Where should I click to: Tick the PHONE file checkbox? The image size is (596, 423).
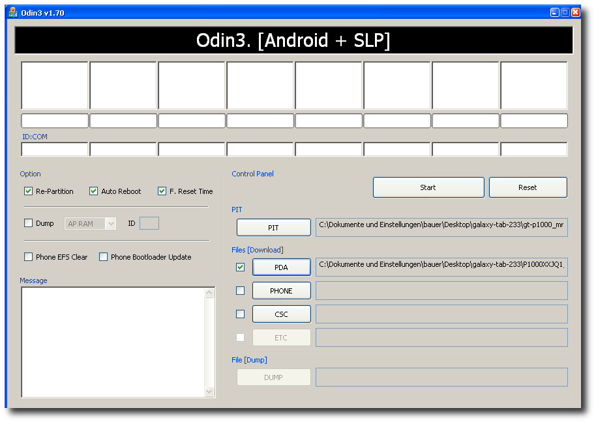(240, 291)
